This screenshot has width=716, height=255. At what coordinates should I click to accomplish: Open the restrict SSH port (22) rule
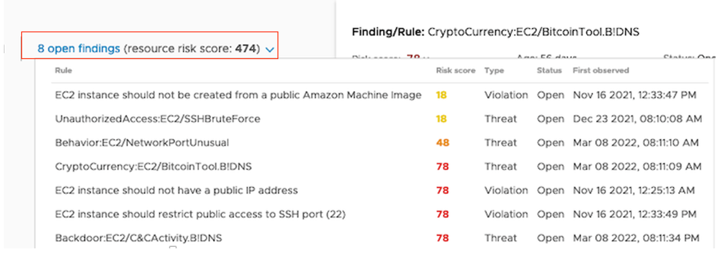point(200,214)
